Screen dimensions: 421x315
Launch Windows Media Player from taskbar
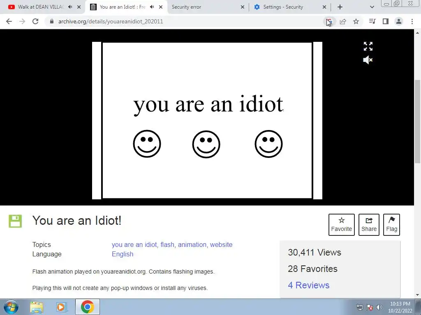pos(62,307)
